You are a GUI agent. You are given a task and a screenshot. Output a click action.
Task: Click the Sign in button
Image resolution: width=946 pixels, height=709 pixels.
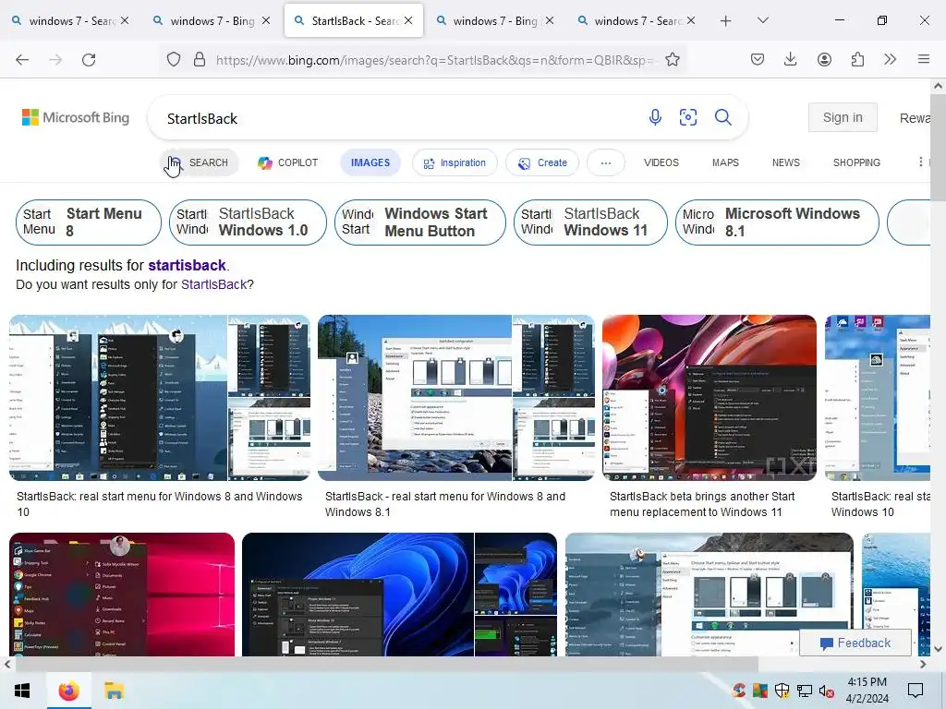pyautogui.click(x=843, y=117)
